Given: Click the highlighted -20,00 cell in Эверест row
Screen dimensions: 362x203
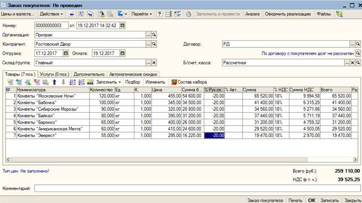Looking at the screenshot, I should [x=214, y=135].
